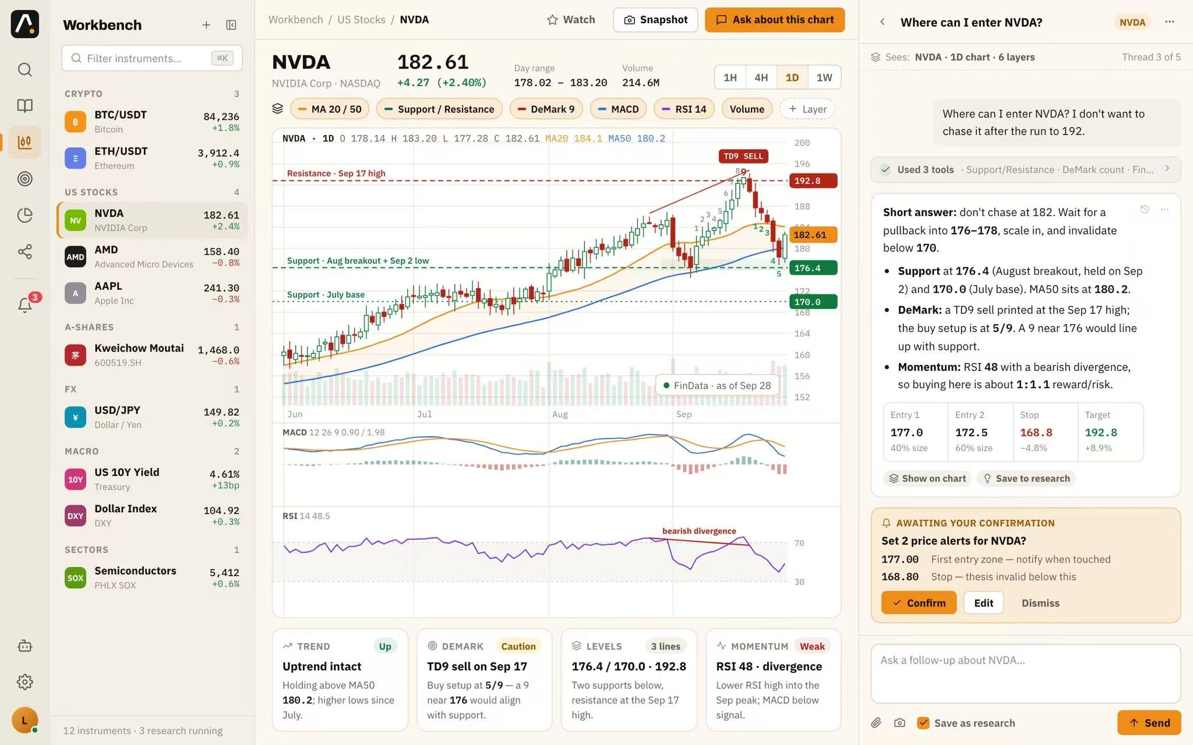Toggle the MA 20 / 50 layer chip
This screenshot has width=1193, height=745.
(x=330, y=109)
